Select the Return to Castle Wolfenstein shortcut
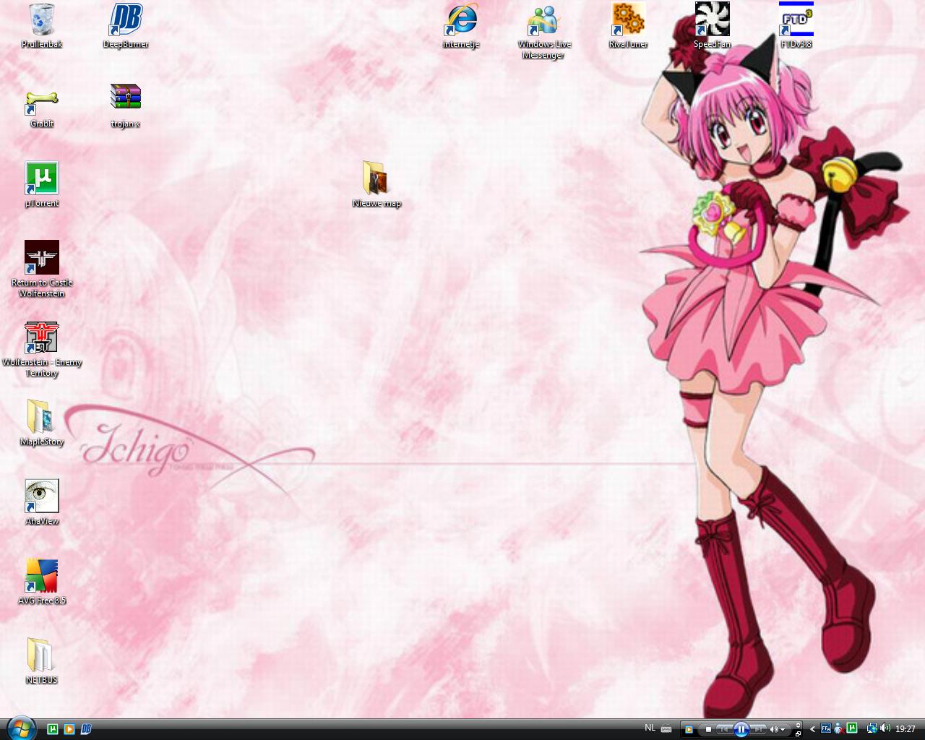The height and width of the screenshot is (740, 925). click(x=42, y=269)
